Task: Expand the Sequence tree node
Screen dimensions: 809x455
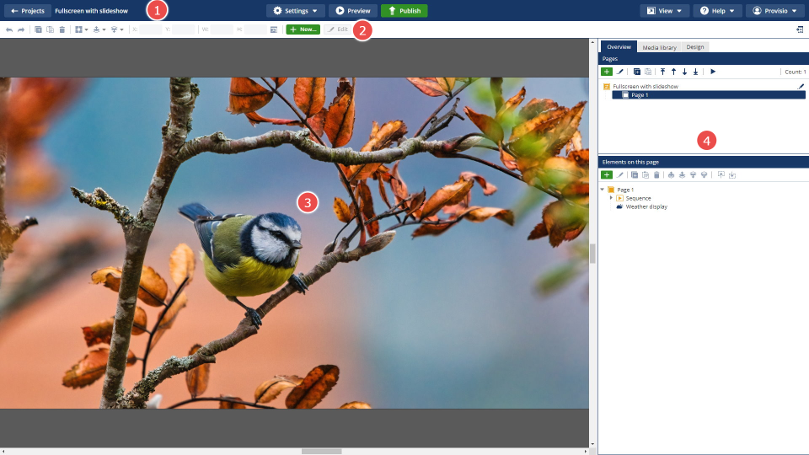Action: pos(611,198)
